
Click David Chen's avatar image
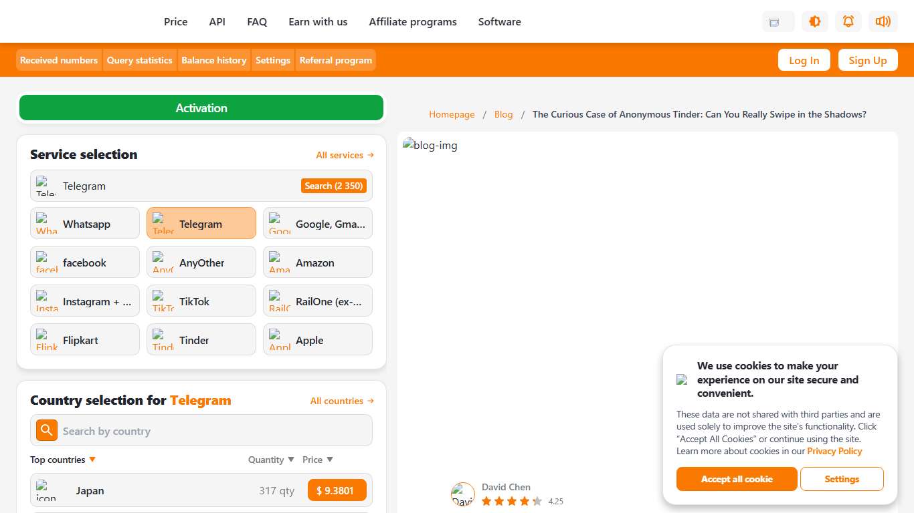pos(463,494)
